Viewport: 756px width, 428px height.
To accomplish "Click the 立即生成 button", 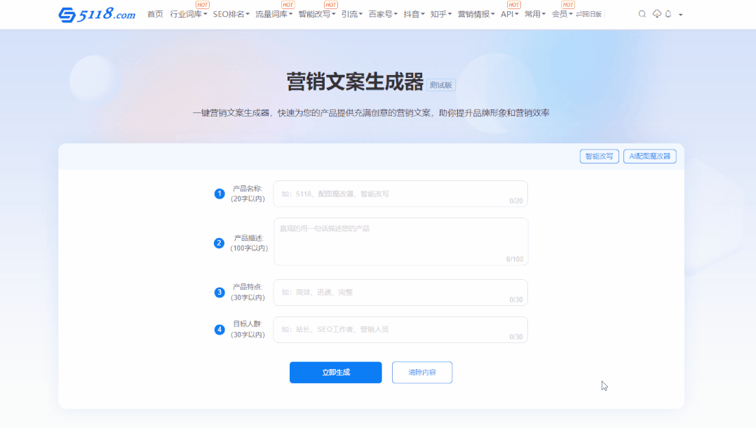I will [335, 373].
